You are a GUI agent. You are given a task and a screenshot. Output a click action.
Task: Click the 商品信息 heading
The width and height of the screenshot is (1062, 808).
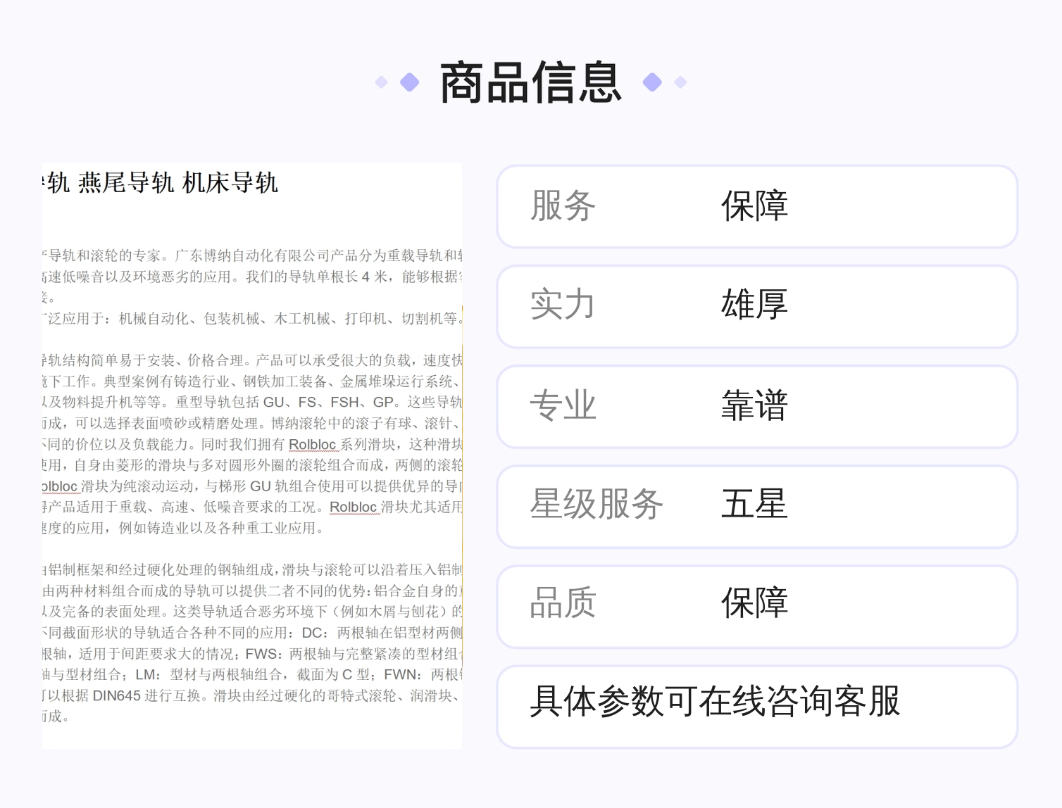531,82
